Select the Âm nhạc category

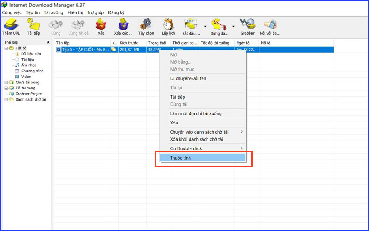29,65
